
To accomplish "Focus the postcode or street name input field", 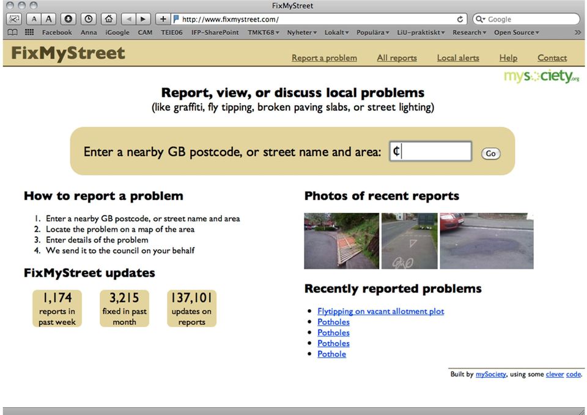I will point(430,151).
